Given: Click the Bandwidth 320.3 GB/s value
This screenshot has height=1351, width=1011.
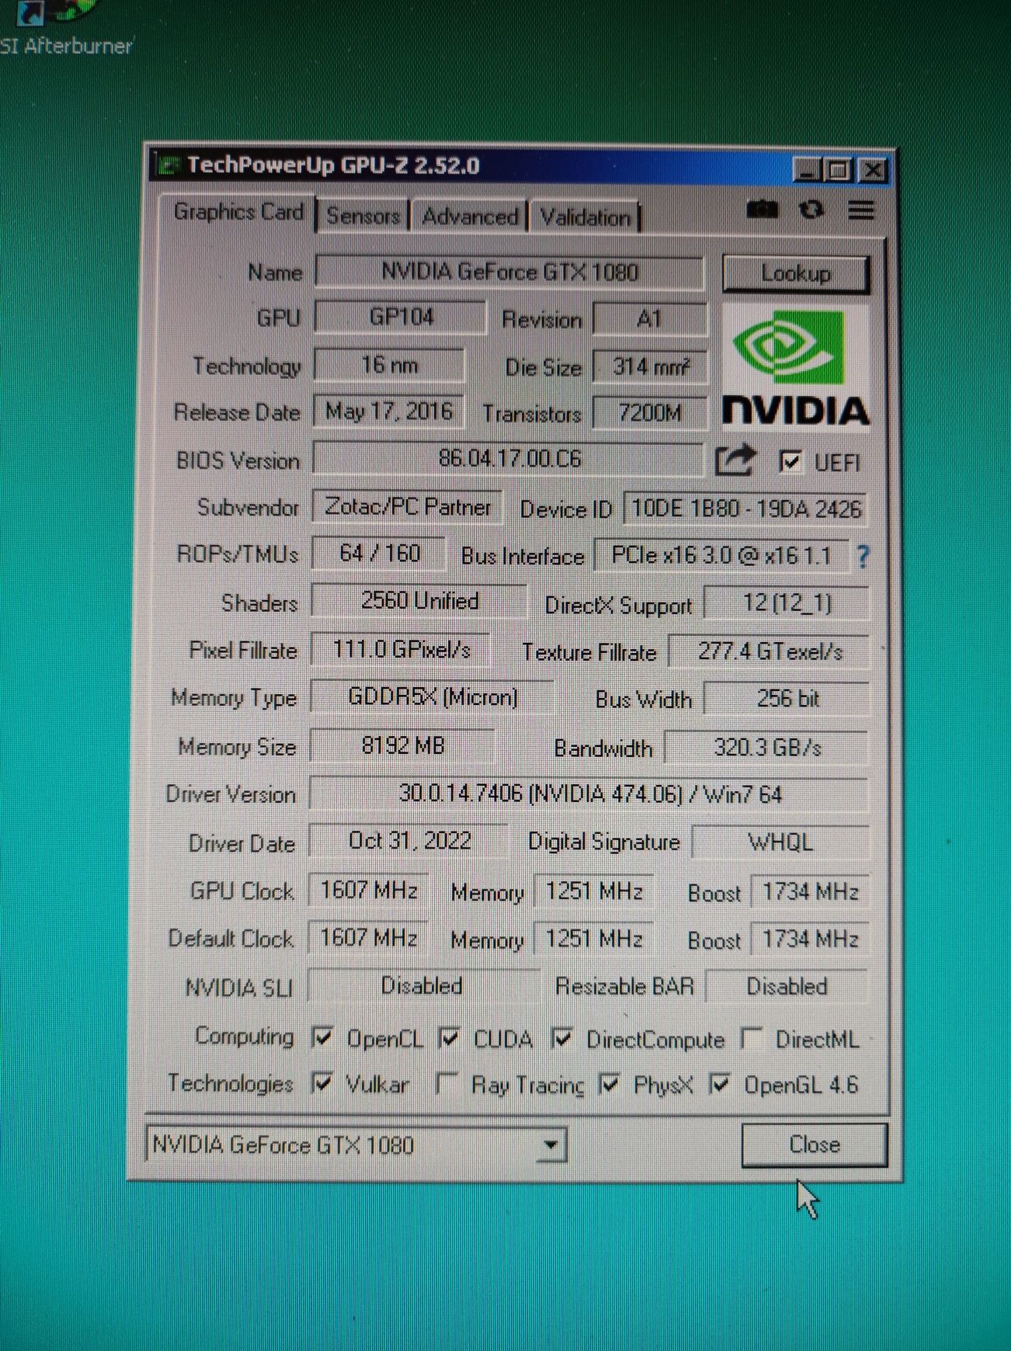Looking at the screenshot, I should (x=766, y=748).
